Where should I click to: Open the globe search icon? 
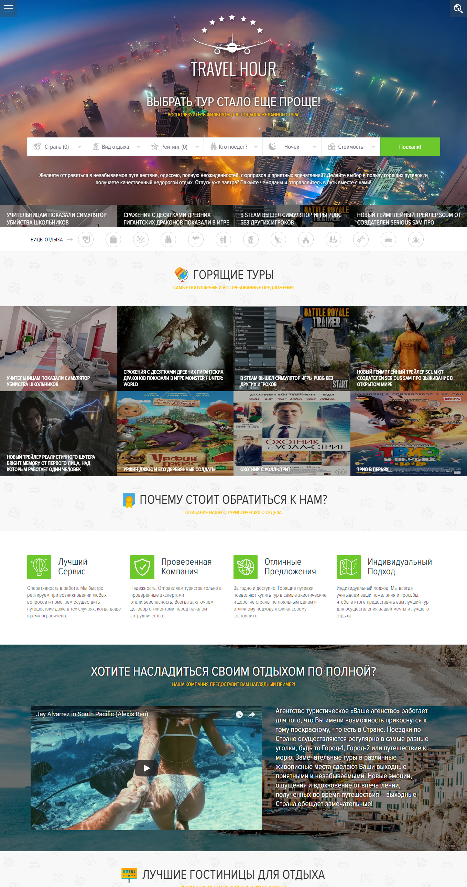[458, 8]
